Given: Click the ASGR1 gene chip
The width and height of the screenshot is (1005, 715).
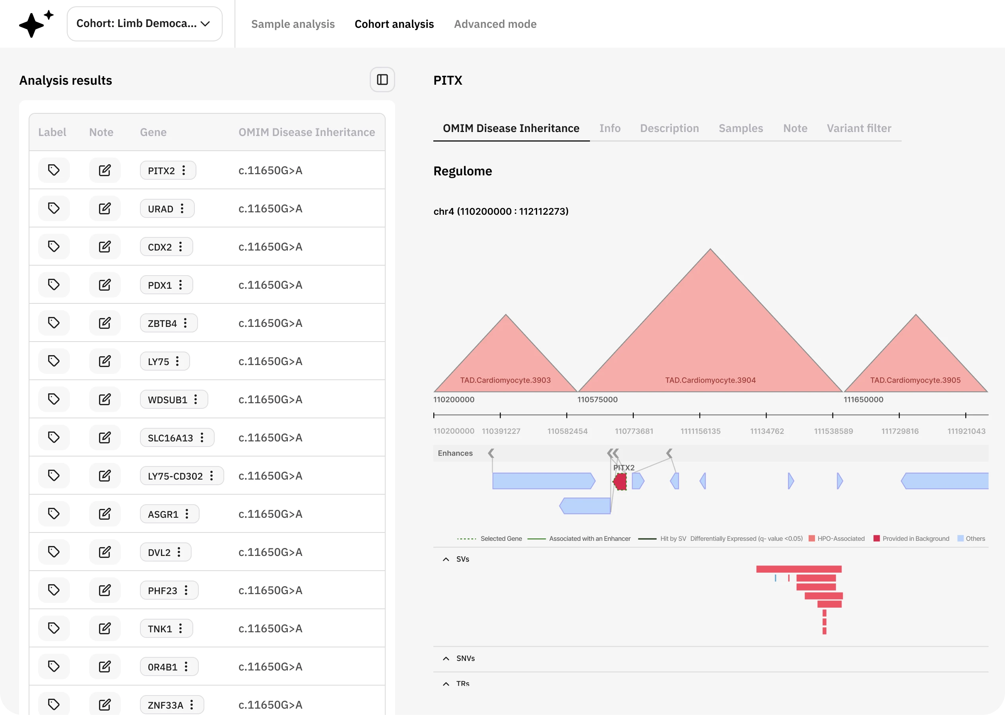Looking at the screenshot, I should click(169, 514).
